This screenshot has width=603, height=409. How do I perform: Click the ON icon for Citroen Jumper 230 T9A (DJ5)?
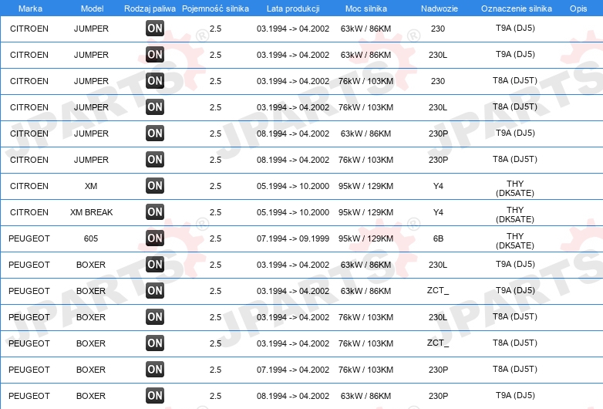[155, 28]
